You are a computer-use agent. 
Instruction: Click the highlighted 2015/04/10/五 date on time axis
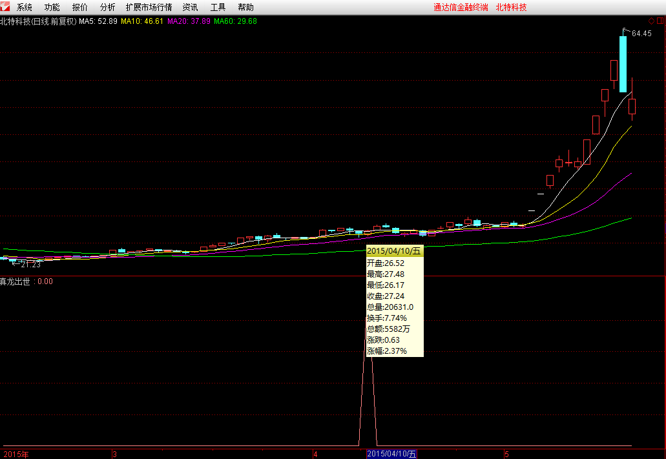391,454
